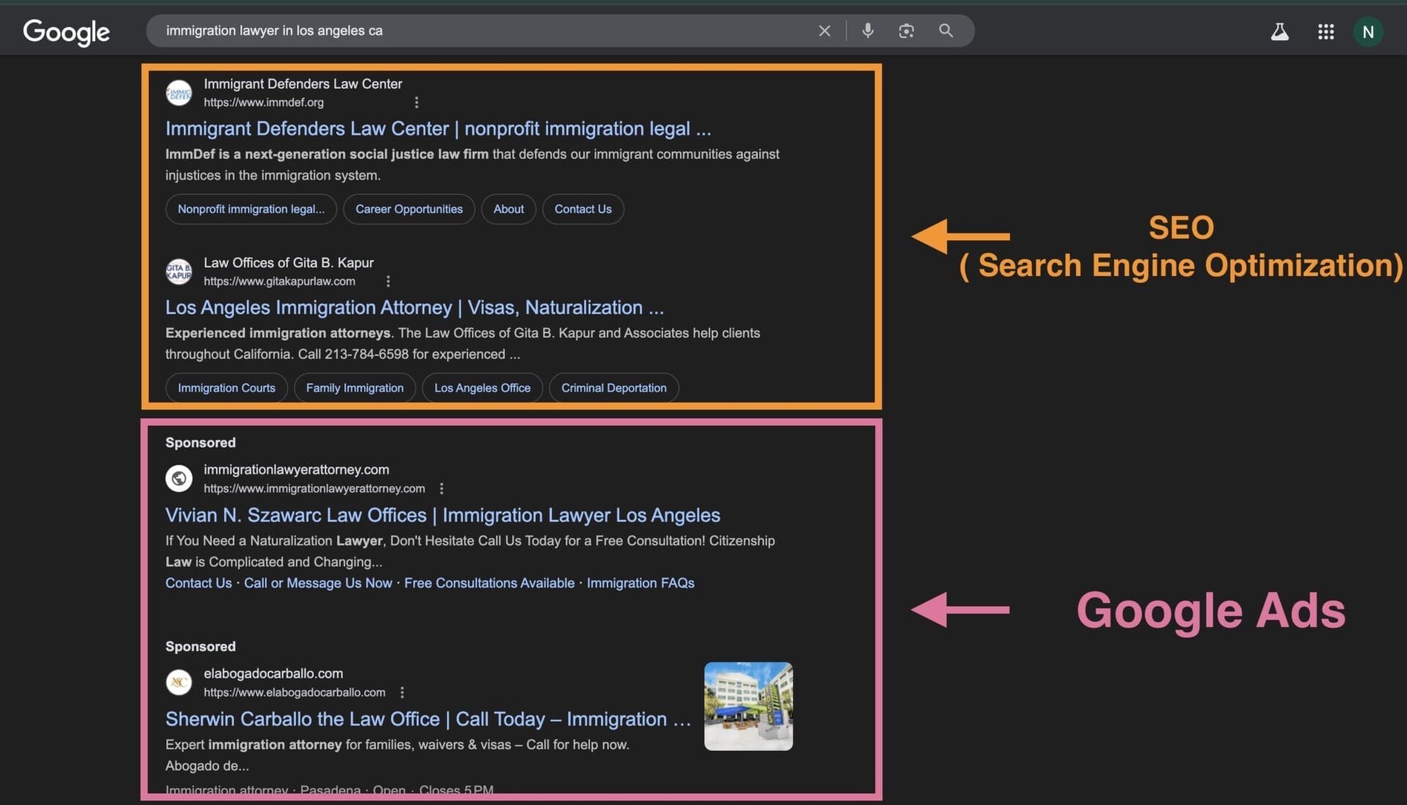Screen dimensions: 1407x805
Task: Click https://www.gitakapurlaw.com URL text
Action: 279,281
